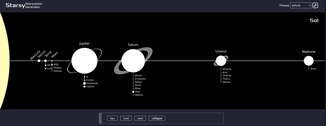Screen dimensions: 326x126
Task: Click the Starsy logo title
Action: pos(15,5)
